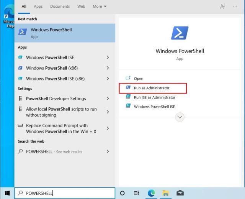Open the feedback person icon at top right
This screenshot has width=245, height=199.
[x=223, y=6]
